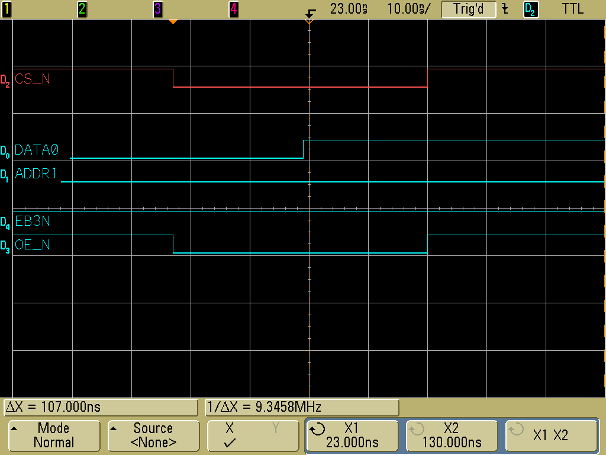The image size is (606, 455).
Task: Click the falling-edge trigger slope icon
Action: (505, 9)
